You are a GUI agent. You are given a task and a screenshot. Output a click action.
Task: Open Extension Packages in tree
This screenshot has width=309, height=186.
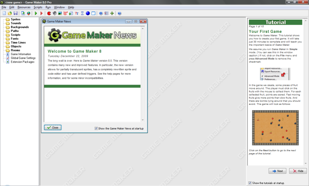tap(22, 62)
